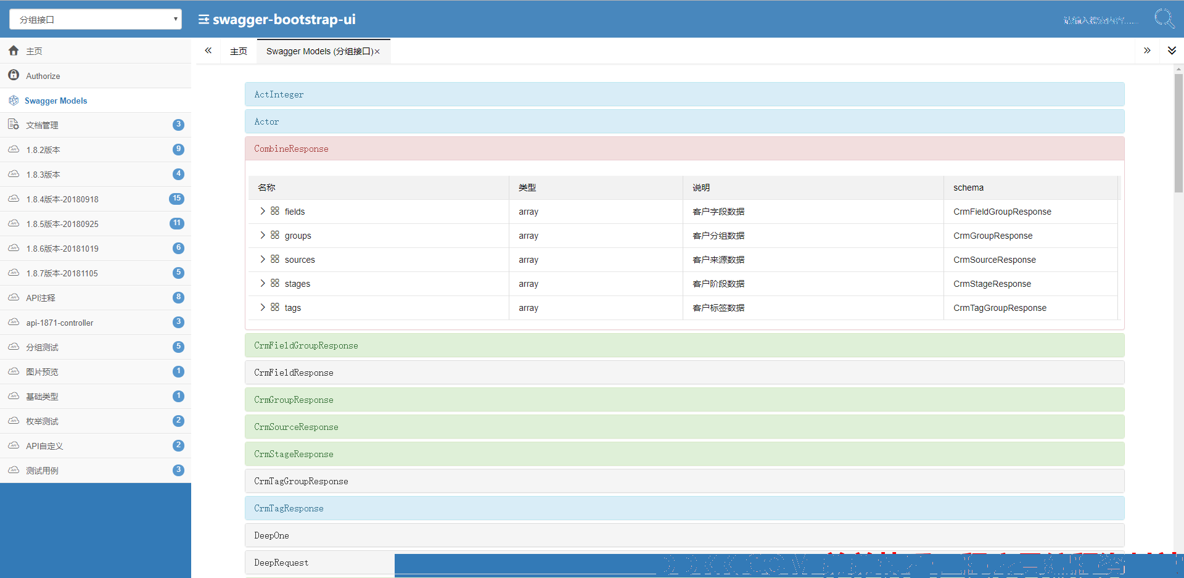Expand the CrmGroupResponse model panel

(684, 400)
